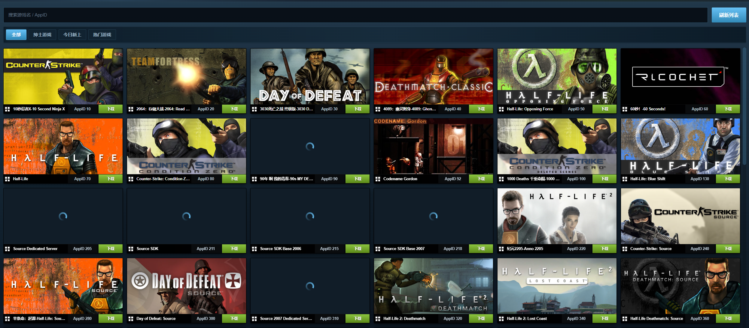Click the Windows icon beside Half-Life Deathmatch: Source
Image resolution: width=749 pixels, height=328 pixels.
coord(625,319)
